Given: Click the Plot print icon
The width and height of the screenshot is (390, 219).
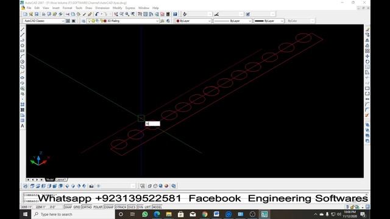Looking at the screenshot, I should coord(43,14).
